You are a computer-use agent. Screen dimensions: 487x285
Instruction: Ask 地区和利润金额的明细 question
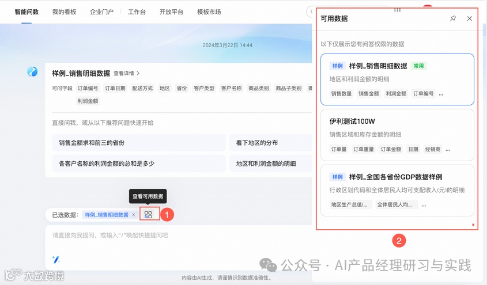[270, 164]
